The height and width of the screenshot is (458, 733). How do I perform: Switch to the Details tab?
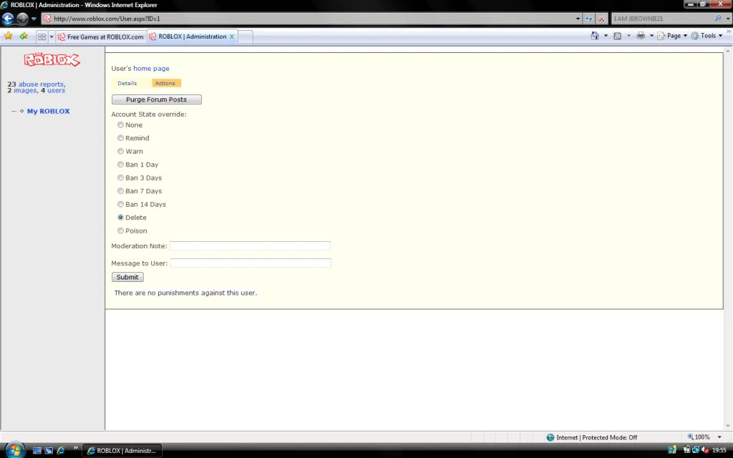pyautogui.click(x=127, y=83)
